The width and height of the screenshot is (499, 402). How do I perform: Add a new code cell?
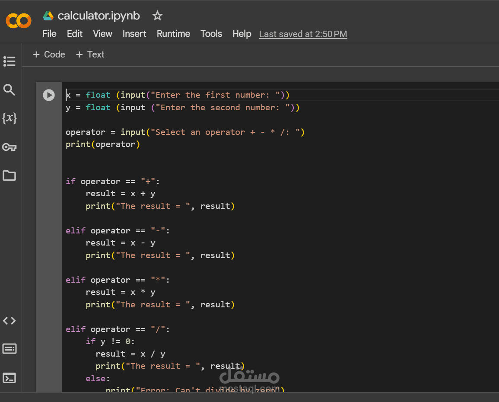(49, 54)
